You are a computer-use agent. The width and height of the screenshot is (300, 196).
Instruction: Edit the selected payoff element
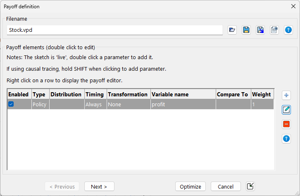coord(286,110)
